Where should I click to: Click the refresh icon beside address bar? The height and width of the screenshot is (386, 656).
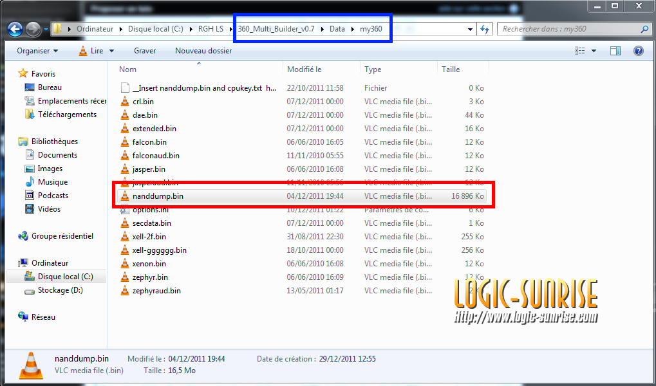pos(485,29)
